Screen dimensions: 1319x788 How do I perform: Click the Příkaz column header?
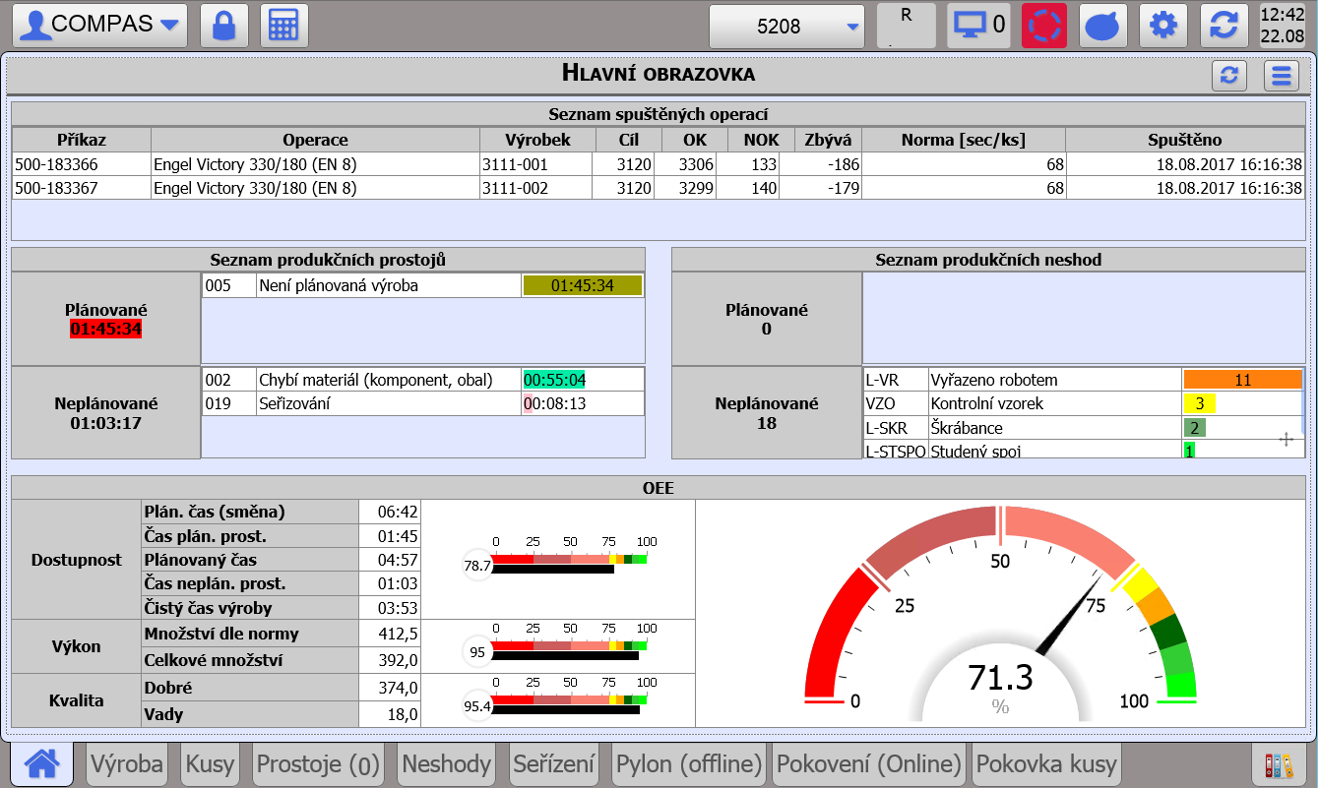pos(82,140)
